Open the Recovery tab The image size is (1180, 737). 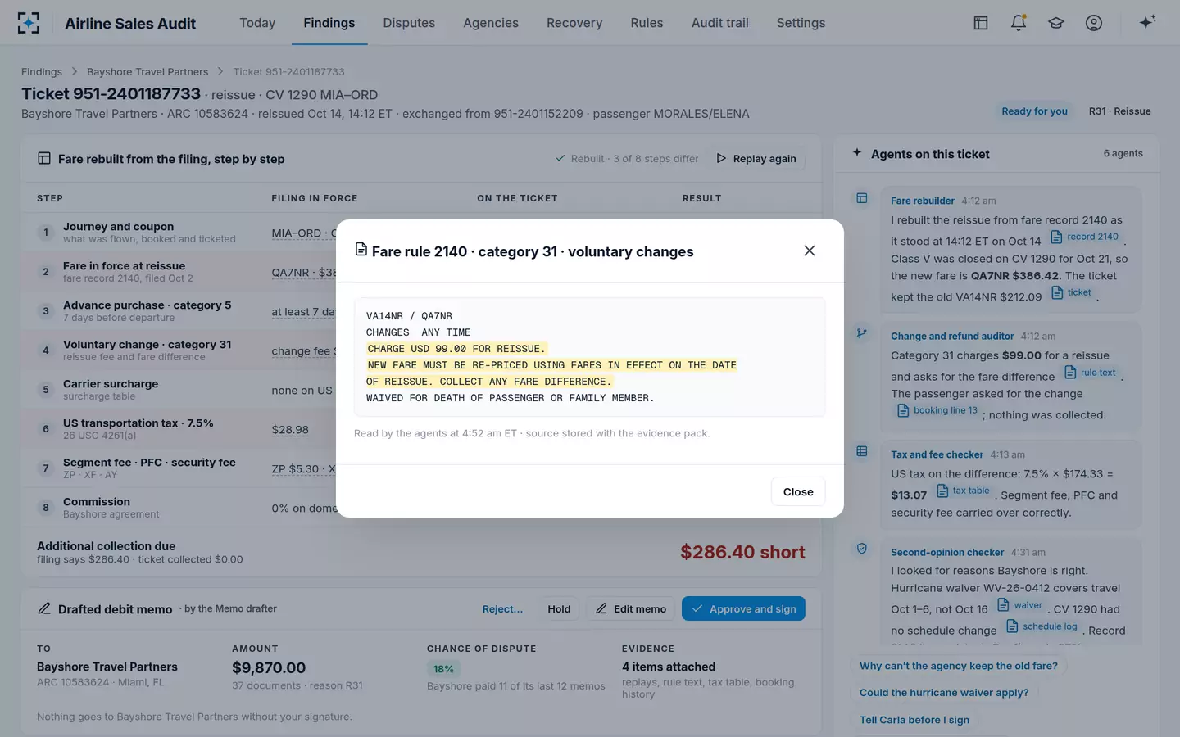574,23
